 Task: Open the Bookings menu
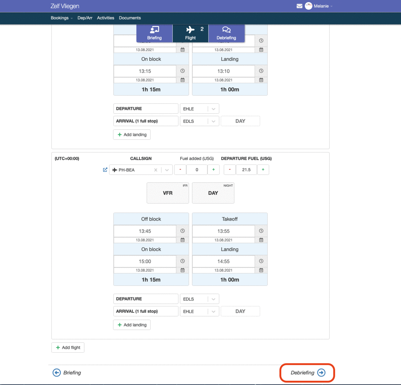coord(61,18)
